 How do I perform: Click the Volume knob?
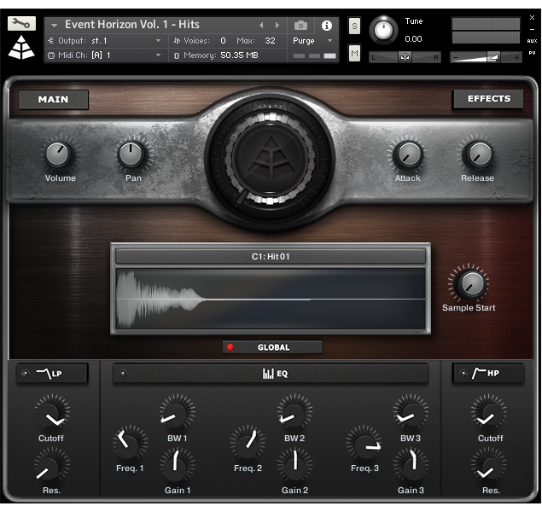[x=58, y=154]
